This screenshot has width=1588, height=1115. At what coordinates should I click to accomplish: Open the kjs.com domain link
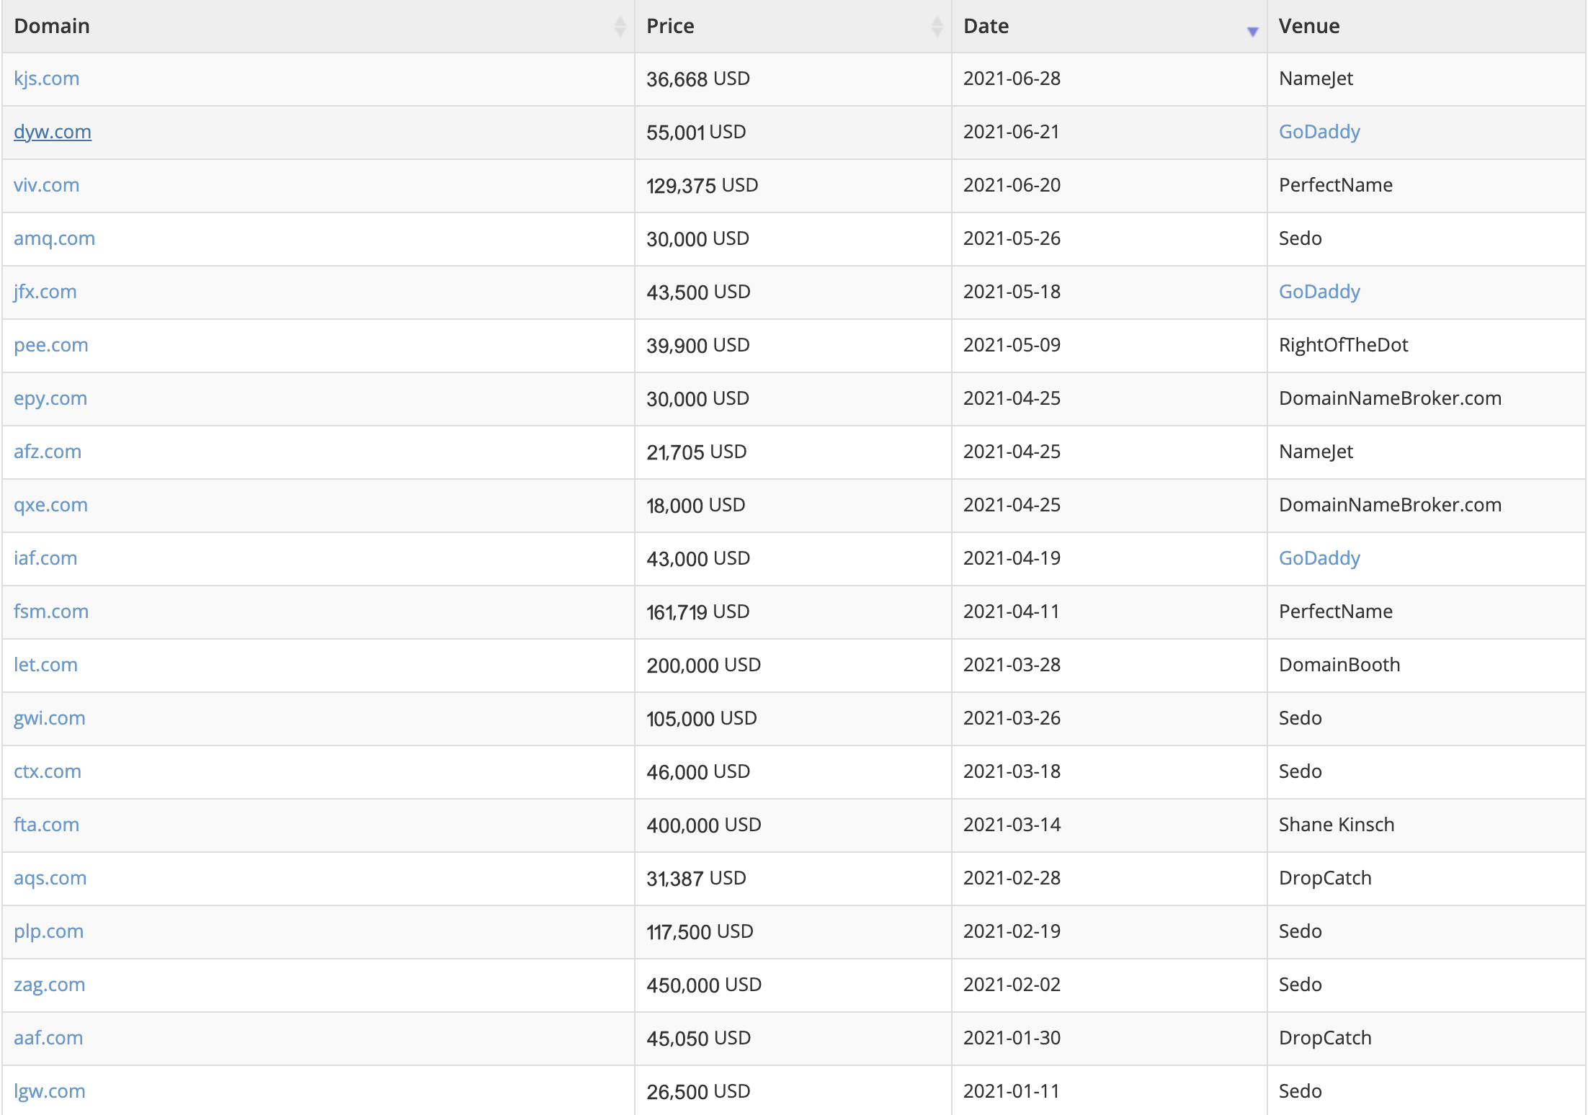(x=46, y=79)
